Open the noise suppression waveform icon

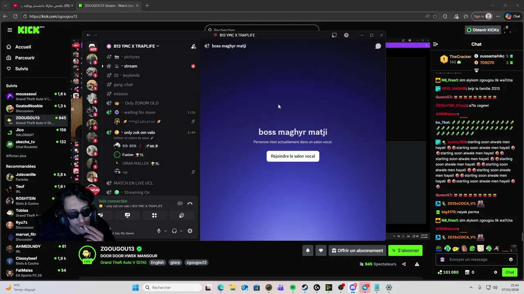point(180,203)
